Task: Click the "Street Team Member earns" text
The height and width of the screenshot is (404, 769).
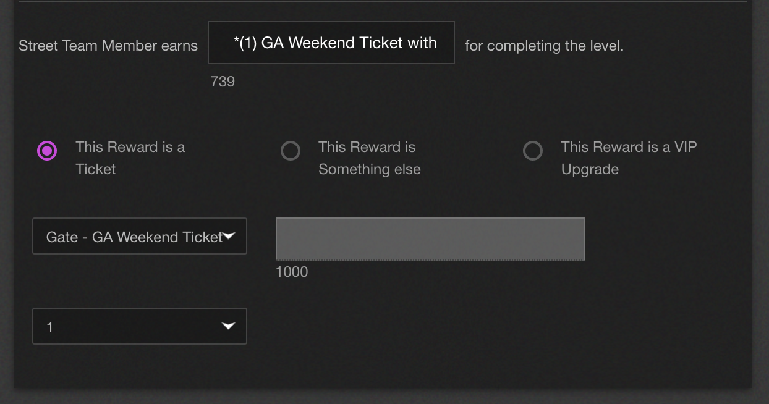Action: click(x=108, y=46)
